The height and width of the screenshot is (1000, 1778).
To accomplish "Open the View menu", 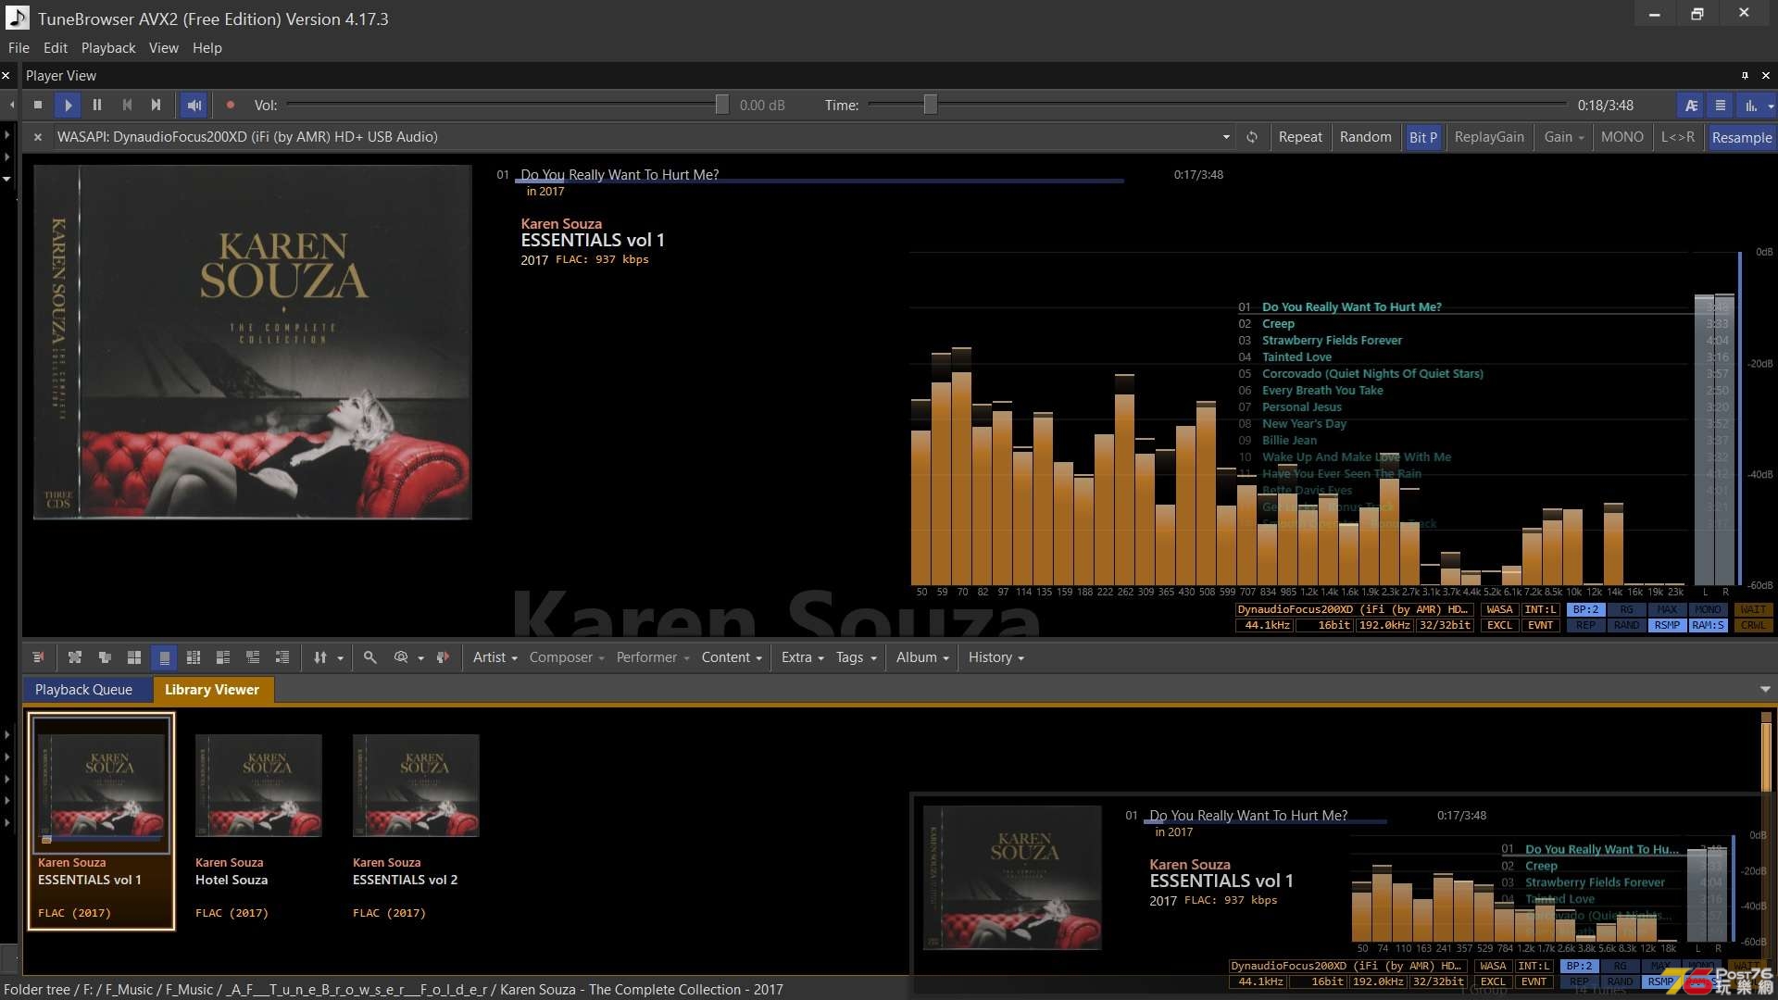I will coord(164,48).
